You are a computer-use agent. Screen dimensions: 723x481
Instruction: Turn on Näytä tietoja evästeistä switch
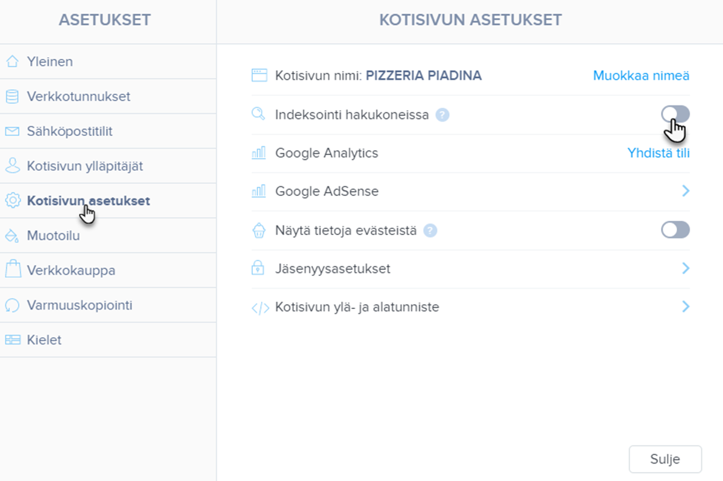(675, 230)
